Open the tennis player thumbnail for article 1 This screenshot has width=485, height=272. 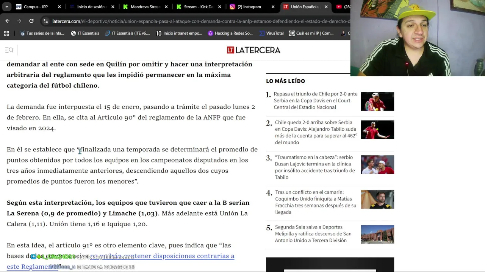tap(377, 101)
